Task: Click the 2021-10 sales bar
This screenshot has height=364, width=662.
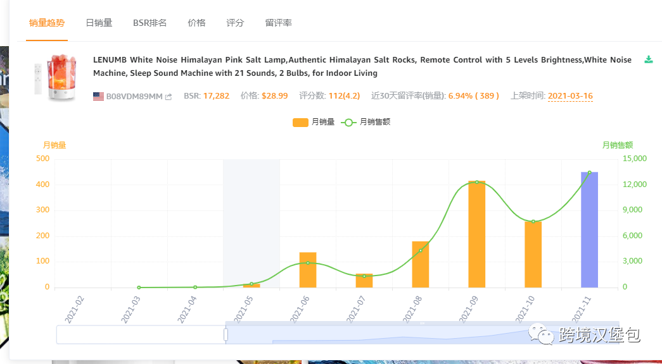Action: pos(533,255)
